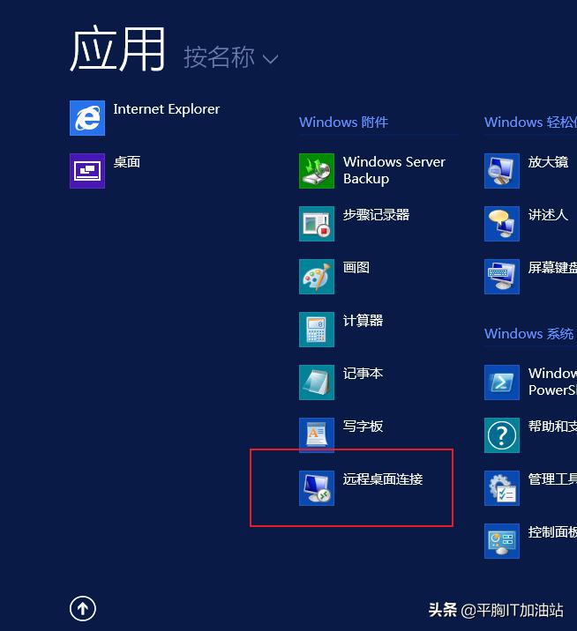Click the 管理工具 label text
This screenshot has width=577, height=631.
pyautogui.click(x=552, y=479)
